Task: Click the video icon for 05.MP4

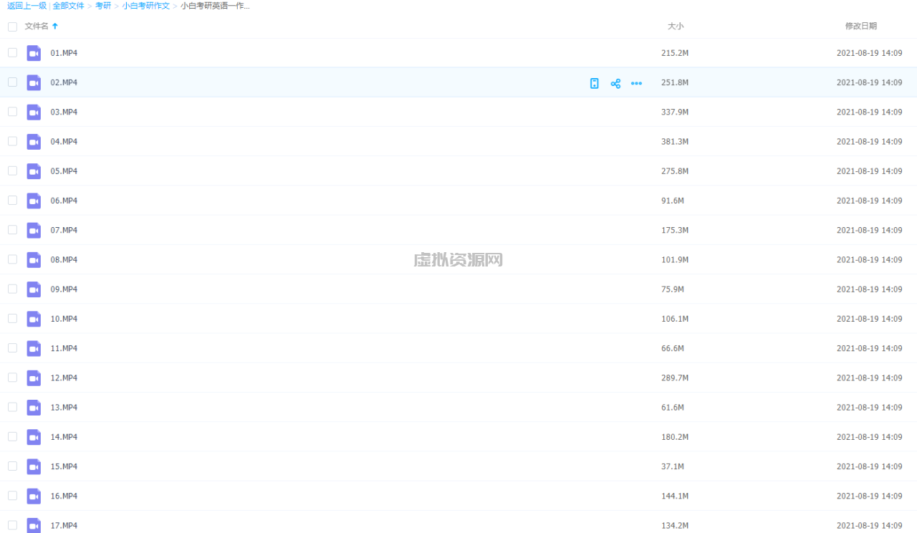Action: click(34, 171)
